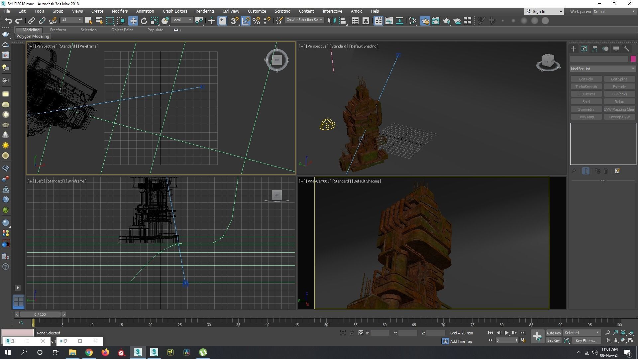Toggle the 3D Snaps button
Image resolution: width=638 pixels, height=359 pixels.
pos(235,21)
